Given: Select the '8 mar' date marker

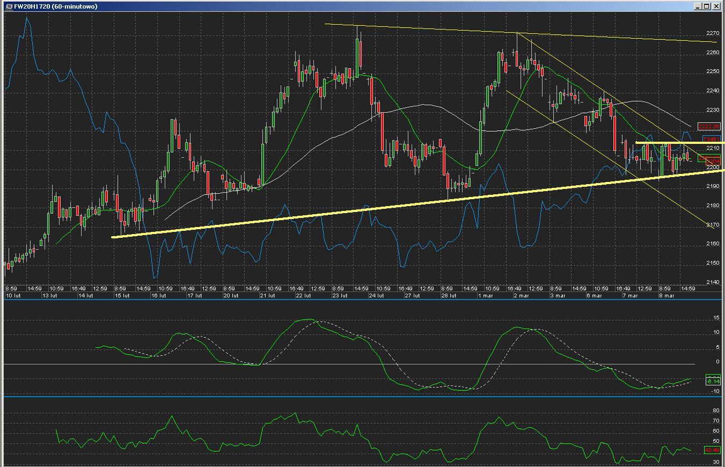Looking at the screenshot, I should (667, 296).
